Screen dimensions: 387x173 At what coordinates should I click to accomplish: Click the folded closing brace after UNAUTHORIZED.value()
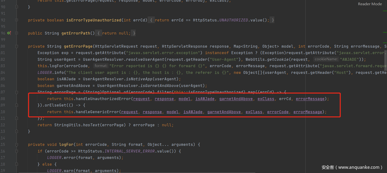(273, 20)
